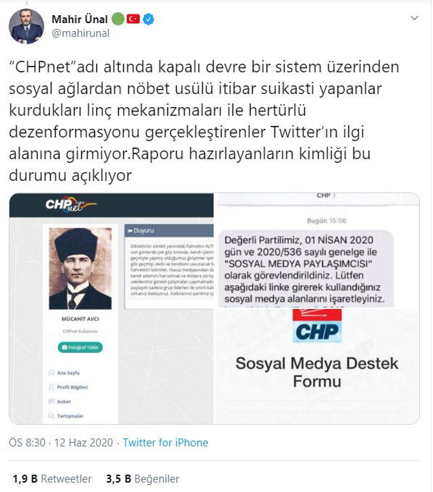This screenshot has width=433, height=492.
Task: Click the Turkish flag emoji icon
Action: pos(133,19)
